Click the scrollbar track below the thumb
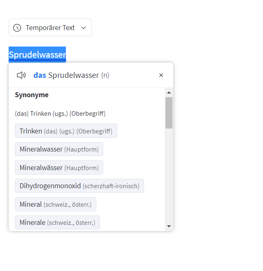The image size is (263, 271). [169, 175]
